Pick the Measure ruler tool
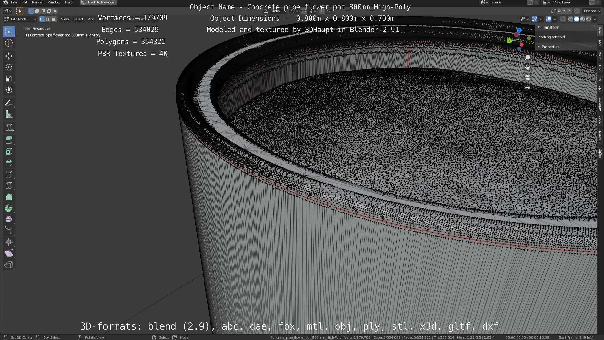 point(9,115)
